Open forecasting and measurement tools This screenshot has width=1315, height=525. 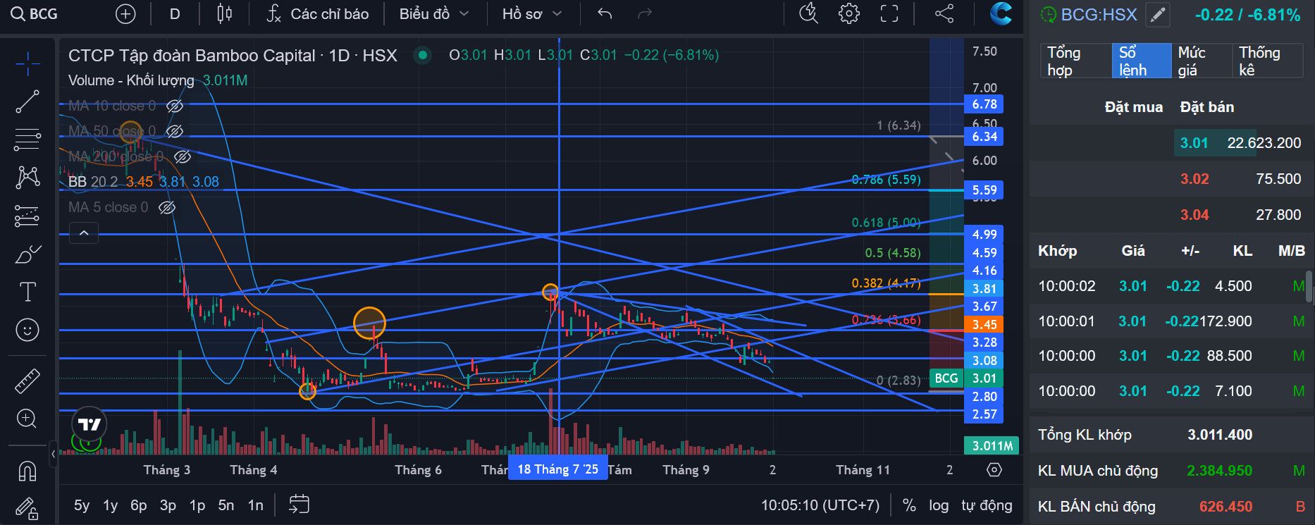point(27,216)
